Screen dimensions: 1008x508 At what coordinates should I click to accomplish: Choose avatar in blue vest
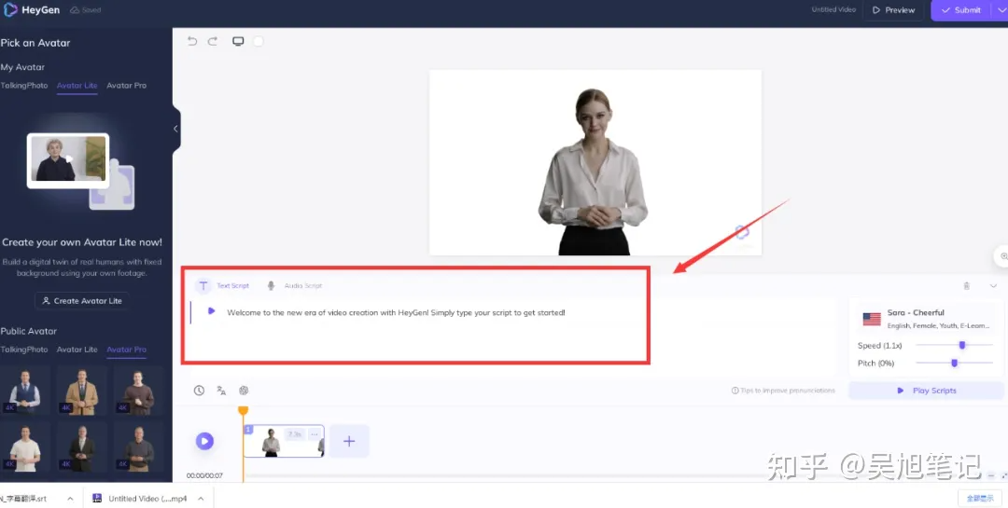click(25, 391)
